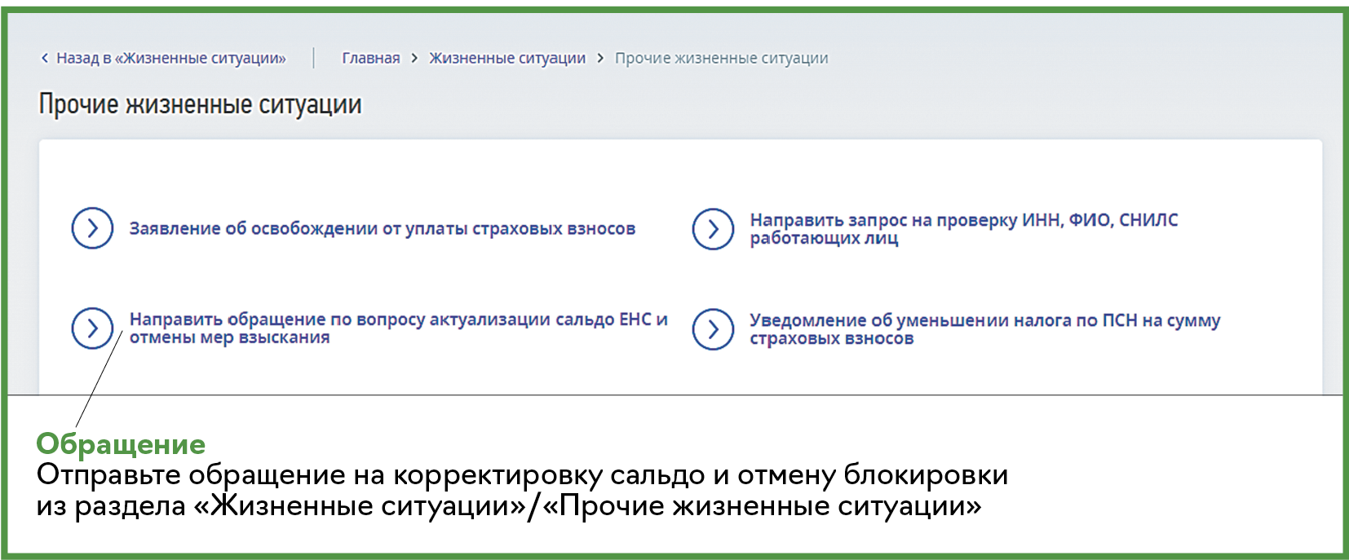The image size is (1349, 560).
Task: Open the «Жизненные ситуации» breadcrumb
Action: tap(506, 58)
